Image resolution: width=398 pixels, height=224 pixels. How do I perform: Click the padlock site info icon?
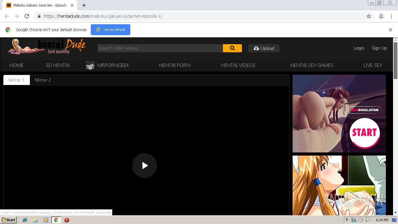(x=39, y=16)
